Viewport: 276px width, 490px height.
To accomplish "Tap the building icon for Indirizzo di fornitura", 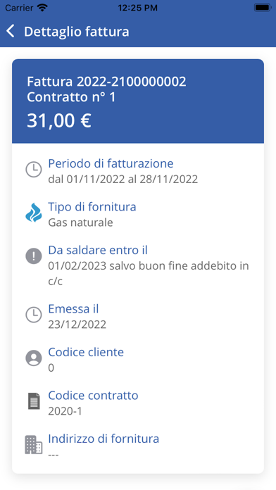I will pyautogui.click(x=34, y=445).
